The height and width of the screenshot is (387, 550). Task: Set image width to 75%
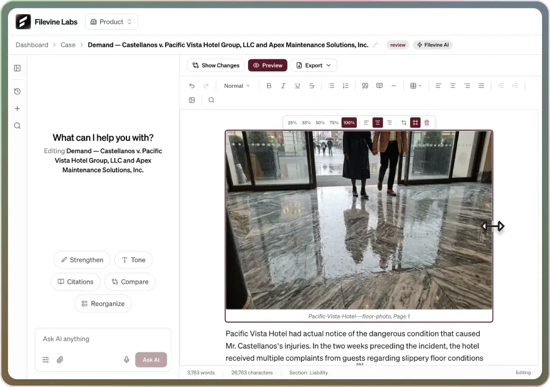[x=334, y=123]
